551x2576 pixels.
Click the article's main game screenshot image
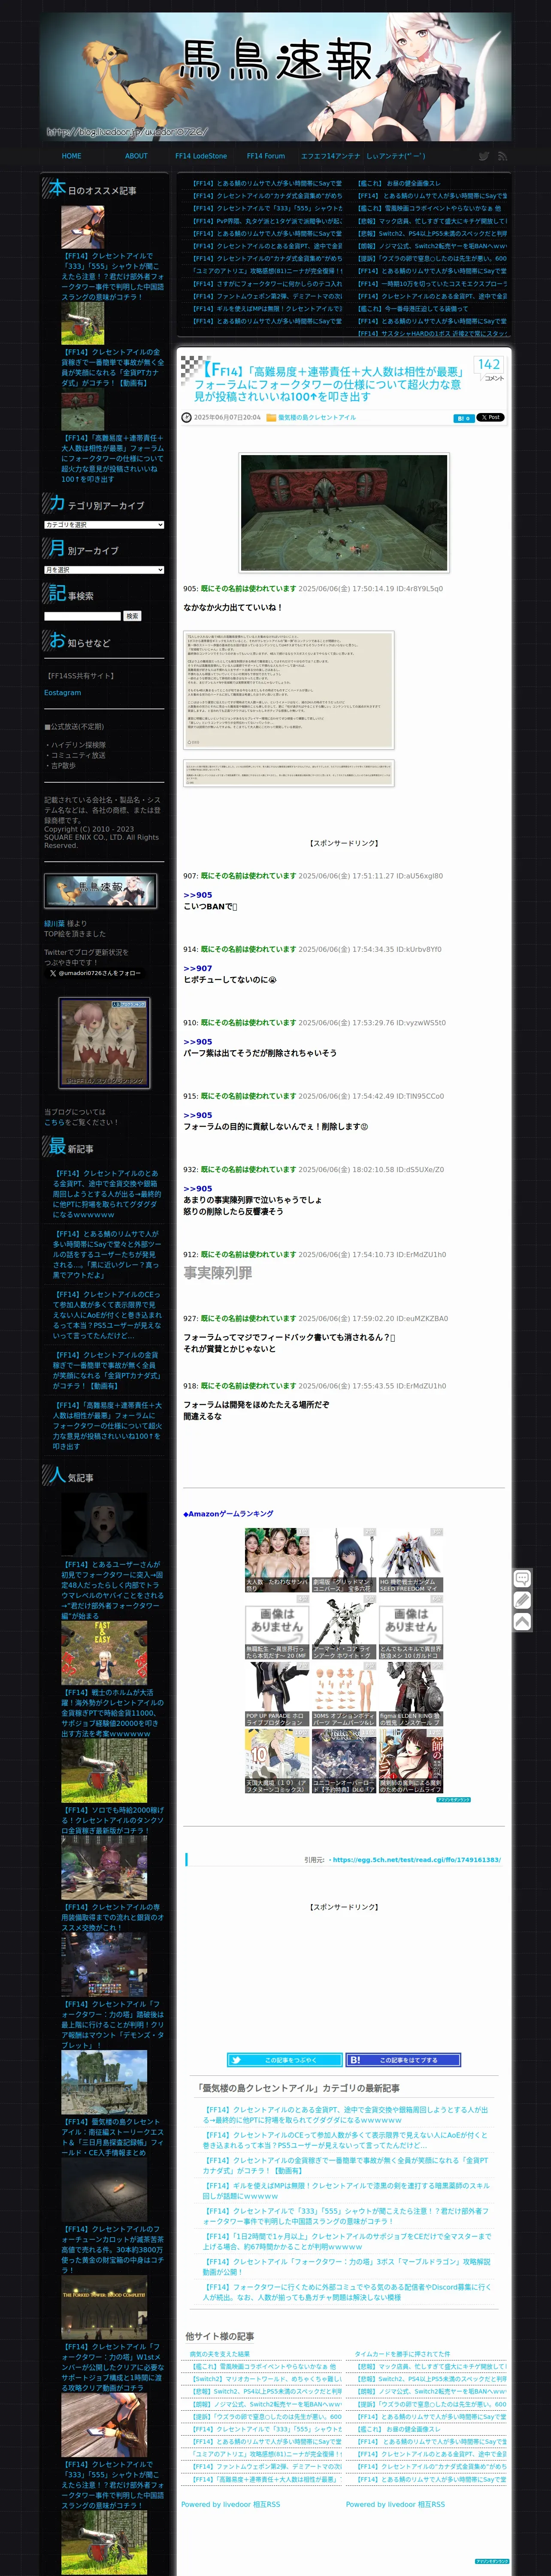pos(344,512)
